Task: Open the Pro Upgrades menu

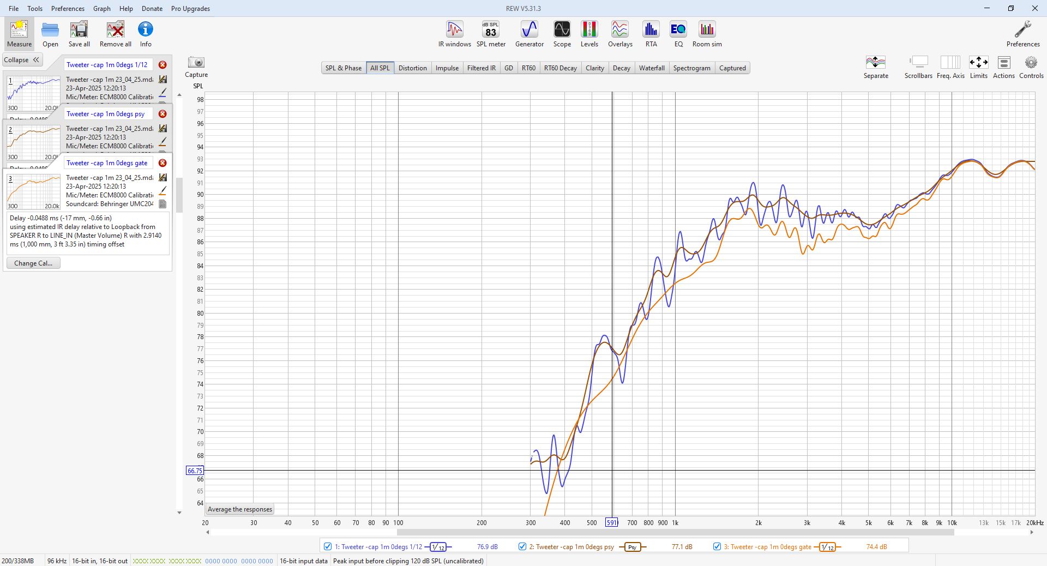Action: click(190, 9)
